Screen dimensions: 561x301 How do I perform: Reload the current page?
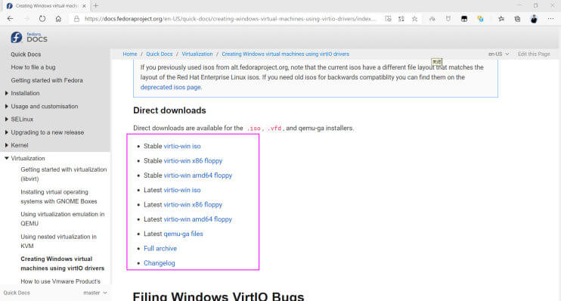point(42,19)
